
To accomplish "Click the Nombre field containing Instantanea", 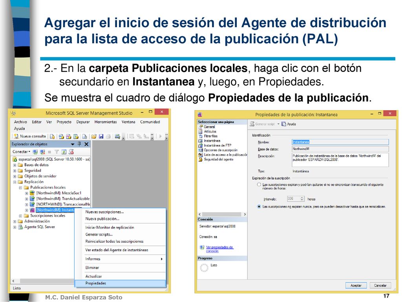I will 340,142.
